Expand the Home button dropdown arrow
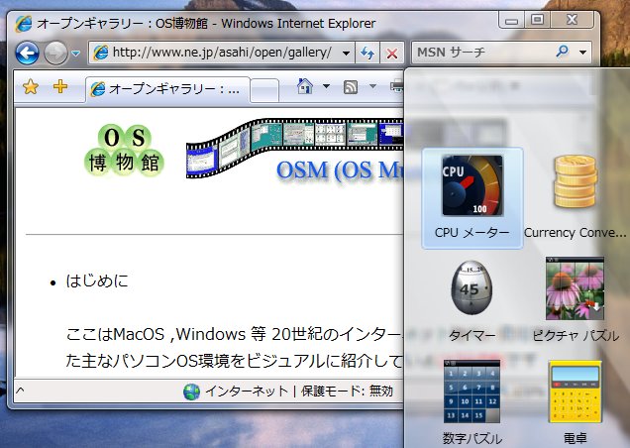Screen dimensions: 630x448 coord(326,86)
